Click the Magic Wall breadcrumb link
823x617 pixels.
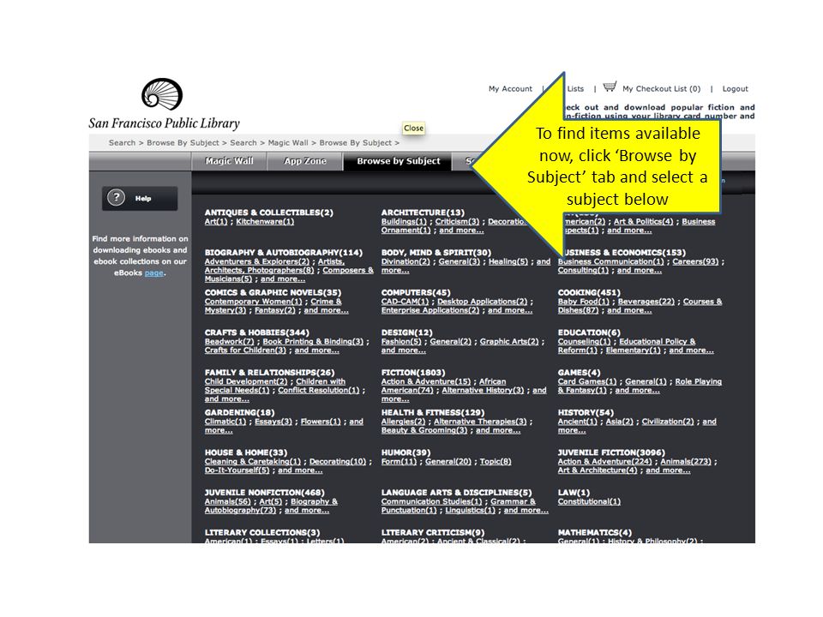(x=288, y=143)
